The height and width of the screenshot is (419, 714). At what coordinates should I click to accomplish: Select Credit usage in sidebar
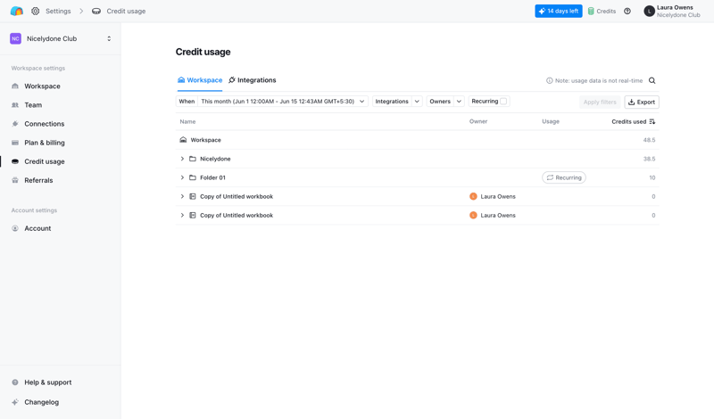pos(44,161)
